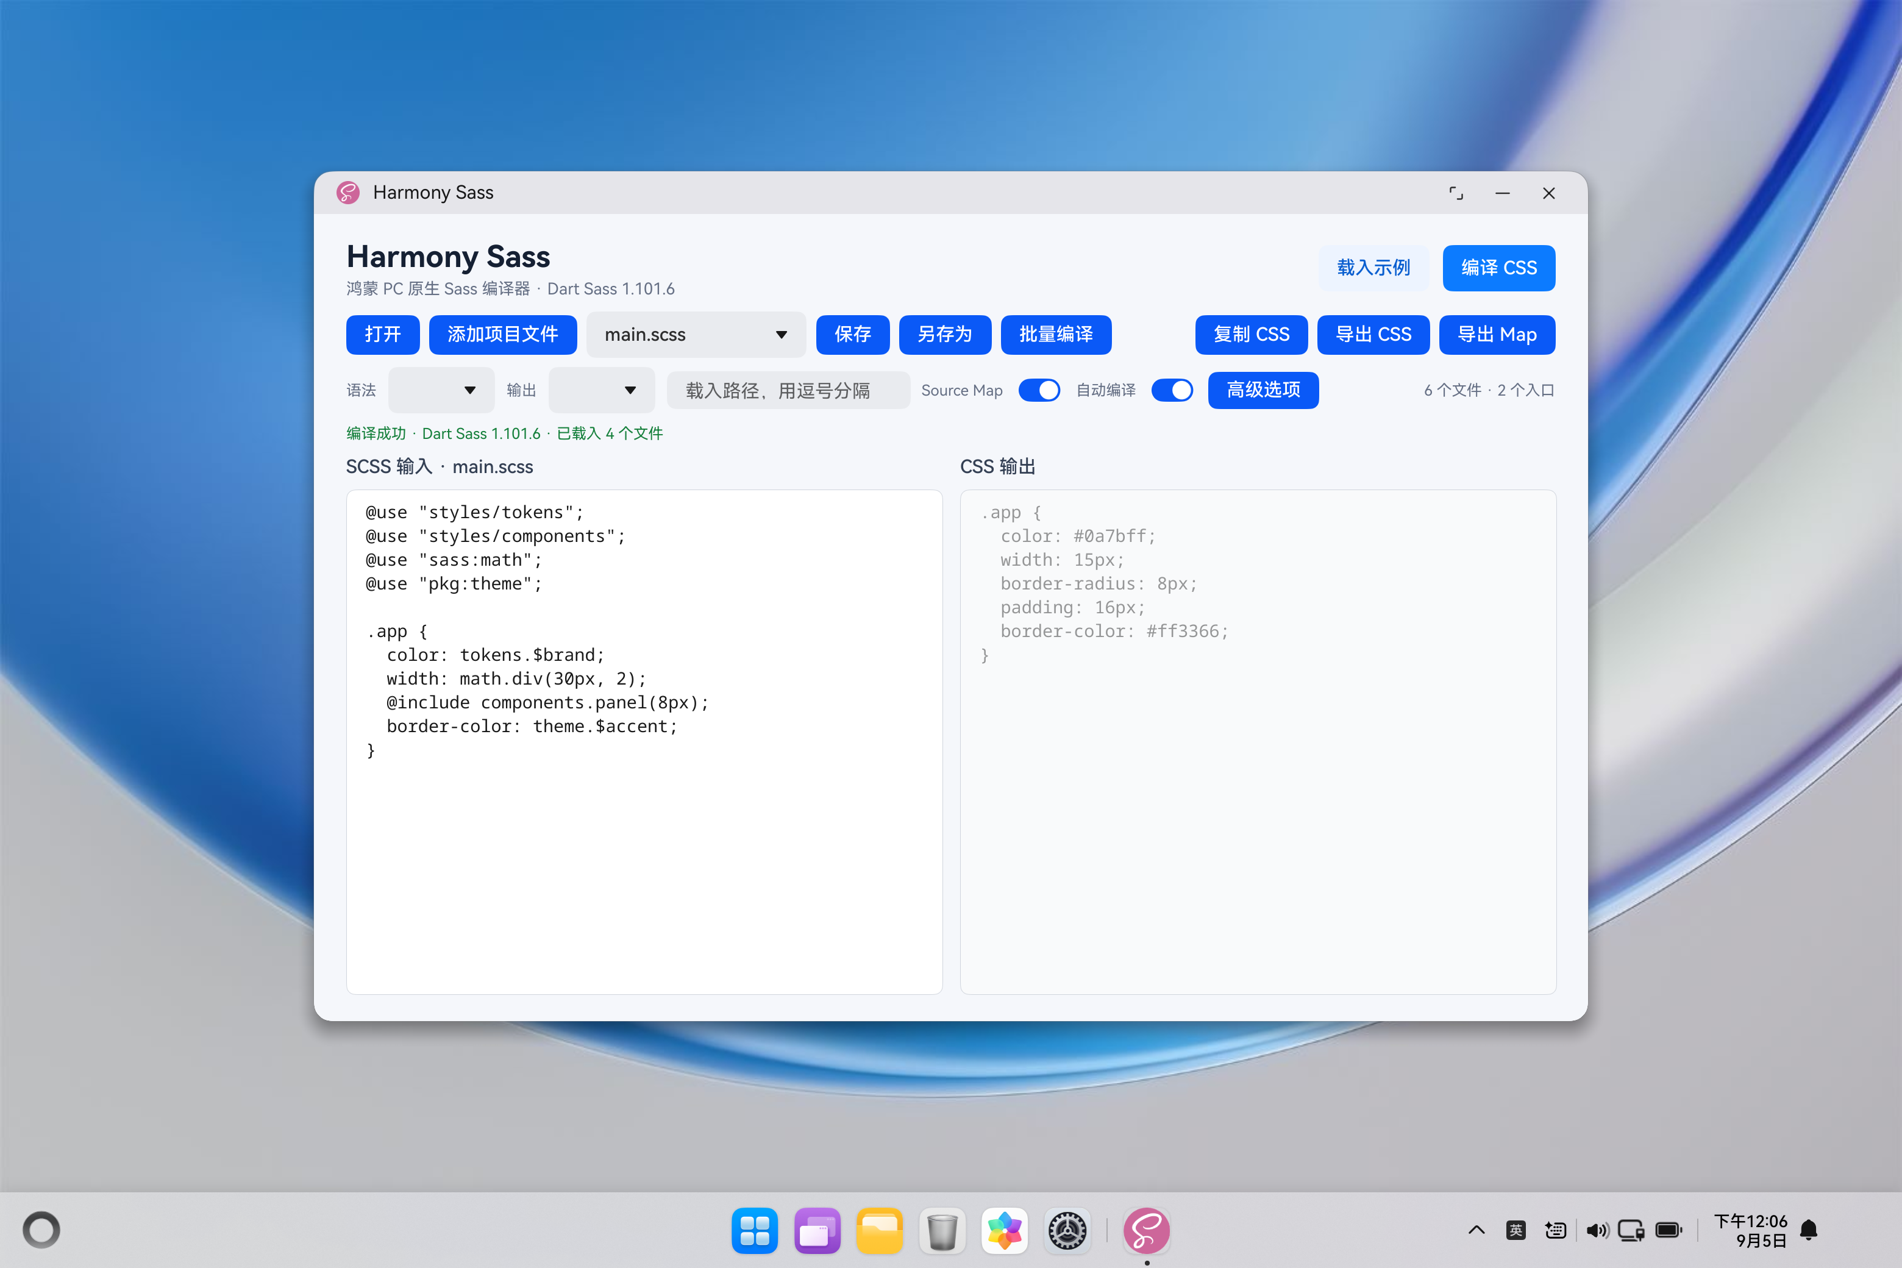
Task: Load the sample with 载入示例
Action: (1374, 268)
